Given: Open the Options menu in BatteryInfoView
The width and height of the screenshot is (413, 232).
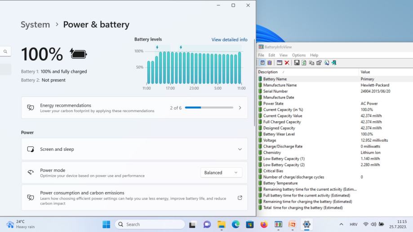Looking at the screenshot, I should click(298, 55).
